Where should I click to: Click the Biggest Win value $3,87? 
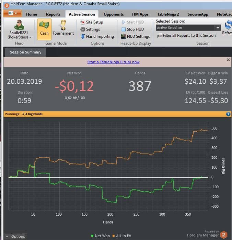click(218, 81)
